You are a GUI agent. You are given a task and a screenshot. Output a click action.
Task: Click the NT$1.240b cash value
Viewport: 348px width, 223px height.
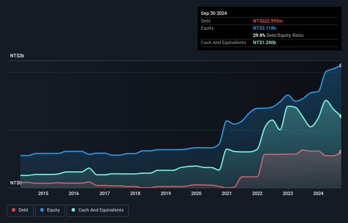[264, 42]
